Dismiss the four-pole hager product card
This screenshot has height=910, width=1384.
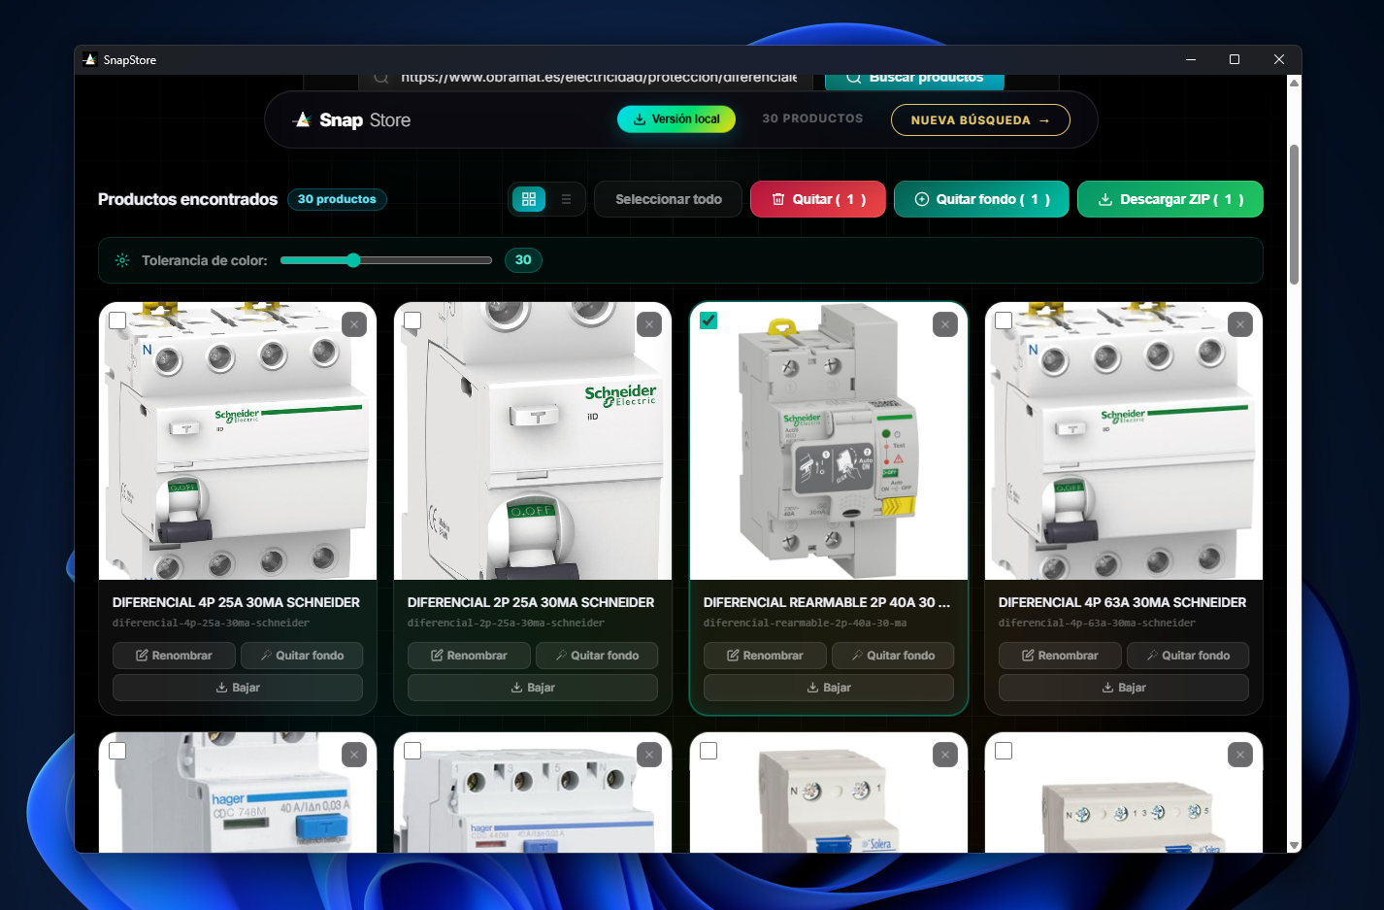click(649, 755)
